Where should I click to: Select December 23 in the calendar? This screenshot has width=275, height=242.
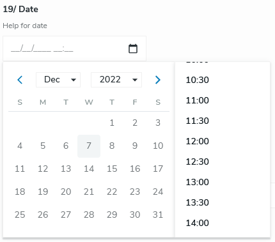point(135,192)
